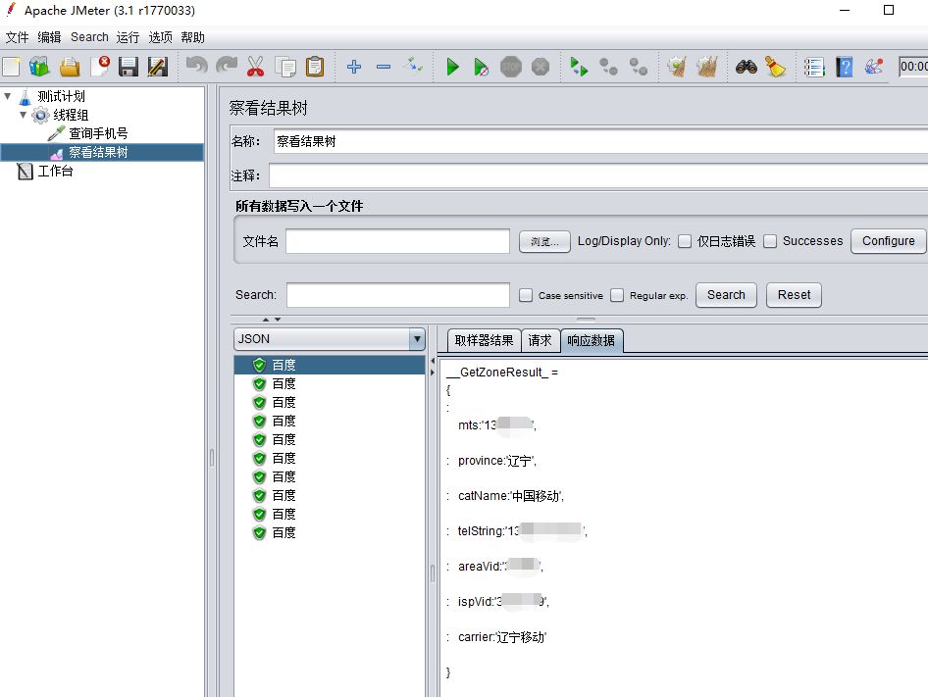Open the 文件 menu

tap(17, 37)
